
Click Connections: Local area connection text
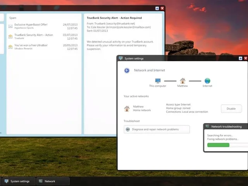[187, 112]
